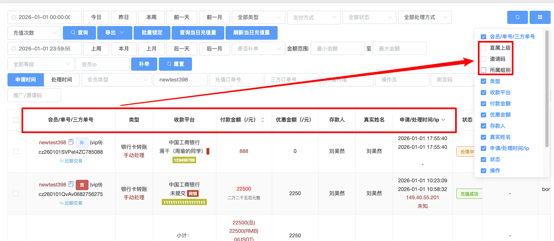This screenshot has height=241, width=554.
Task: Focus the 最小金额 input field
Action: [x=337, y=48]
